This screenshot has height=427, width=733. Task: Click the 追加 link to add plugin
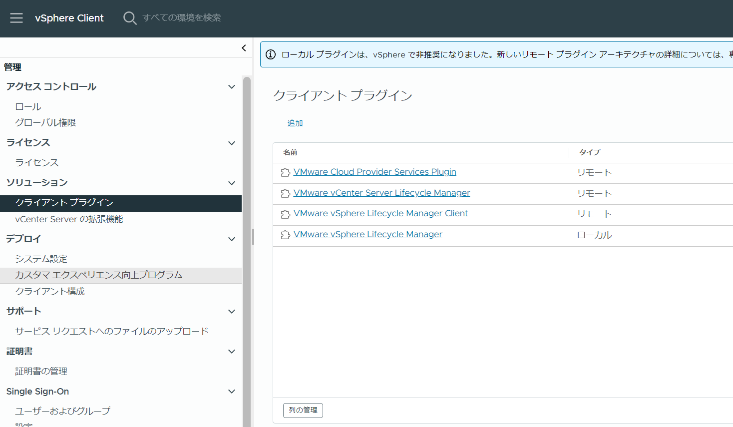pyautogui.click(x=295, y=123)
